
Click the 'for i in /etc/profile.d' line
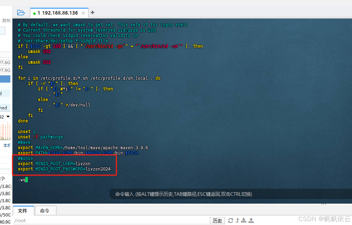(89, 78)
